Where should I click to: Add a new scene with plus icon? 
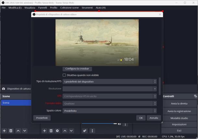pyautogui.click(x=5, y=131)
